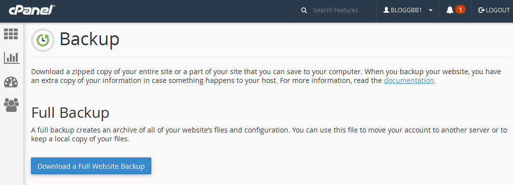Viewport: 513px width, 185px height.
Task: Click the notification count badge
Action: (460, 10)
